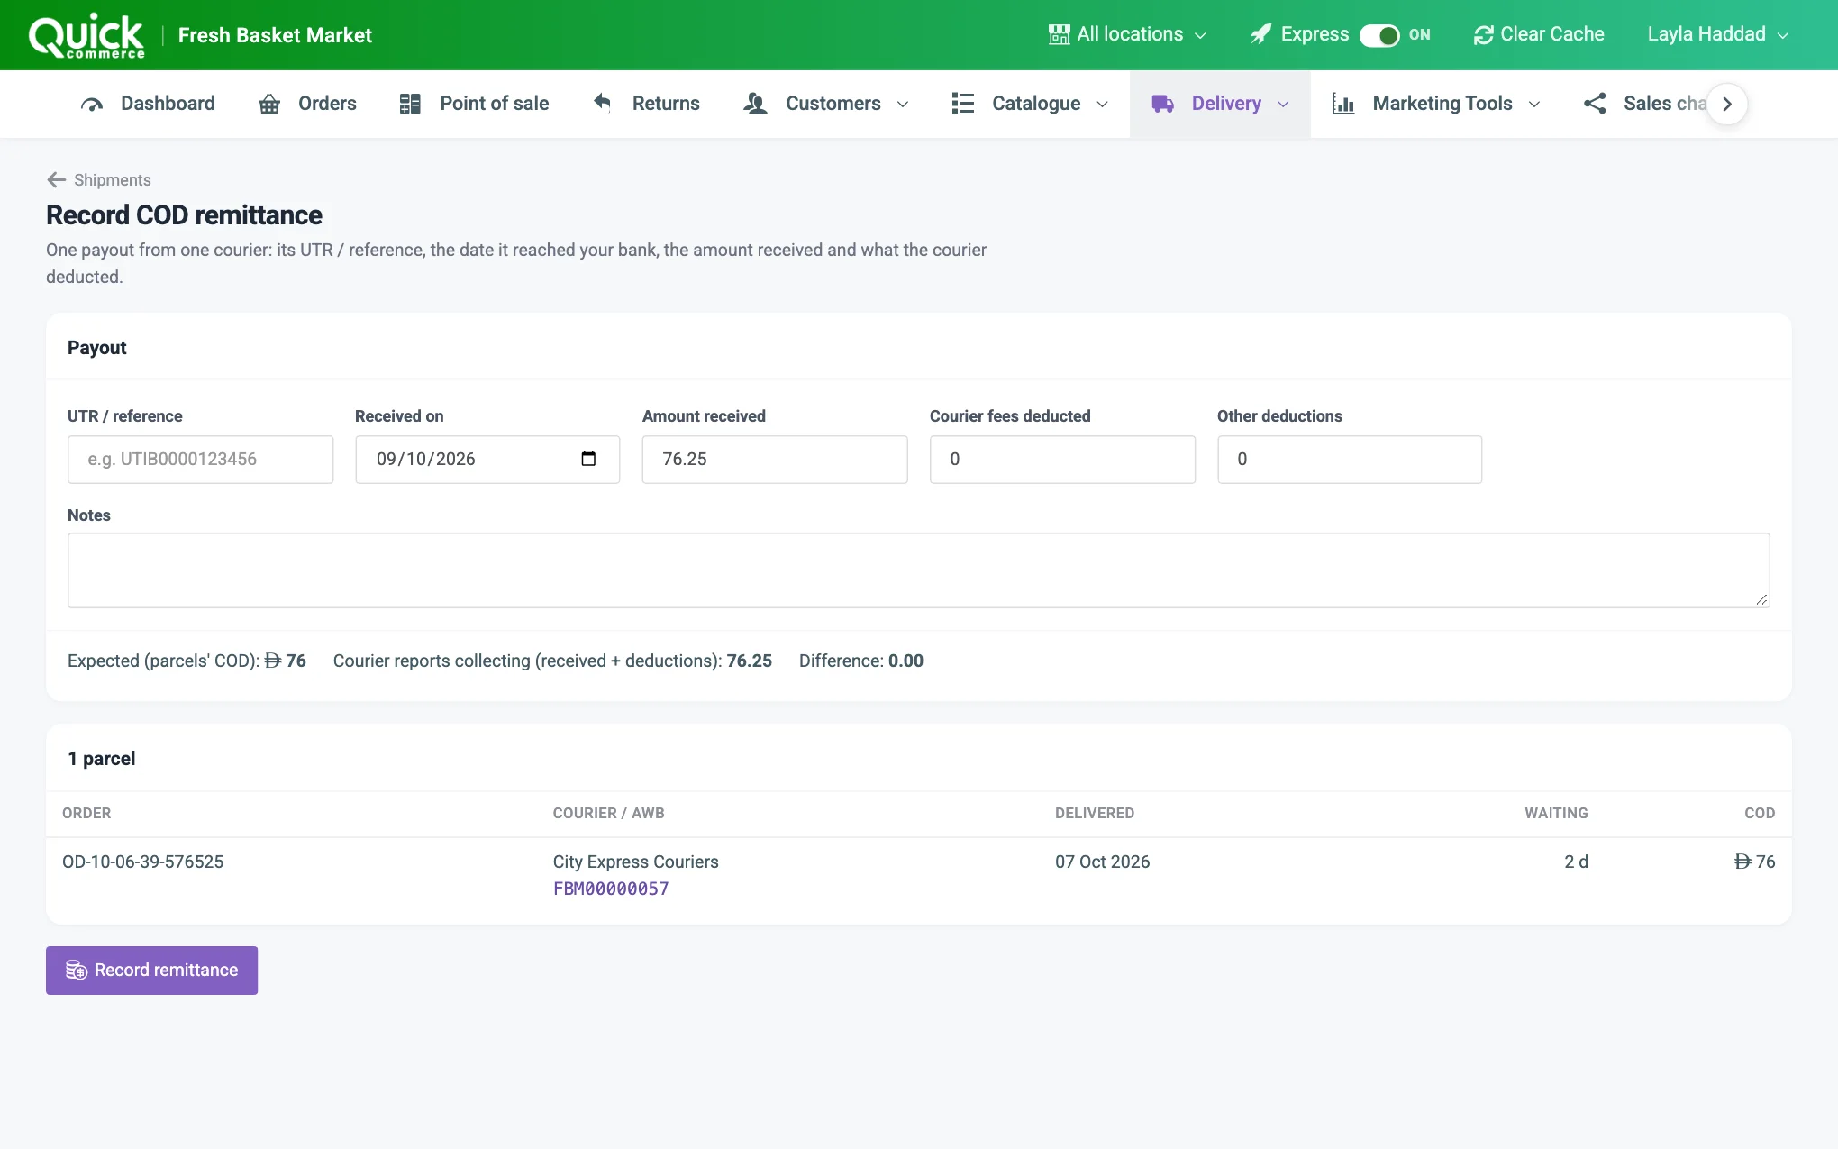Click the All locations store icon
1838x1149 pixels.
pyautogui.click(x=1060, y=34)
